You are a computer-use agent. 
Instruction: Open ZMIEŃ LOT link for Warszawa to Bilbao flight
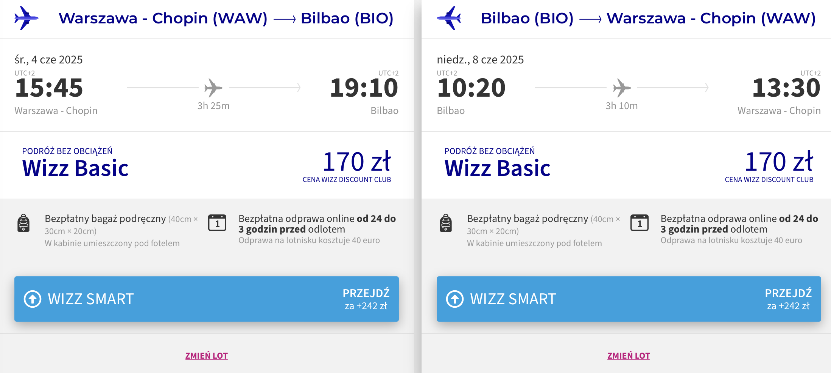[x=207, y=356]
